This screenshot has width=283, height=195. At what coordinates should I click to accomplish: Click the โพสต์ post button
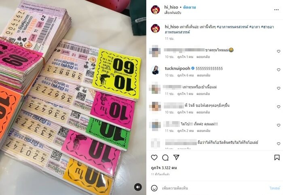coord(275,188)
